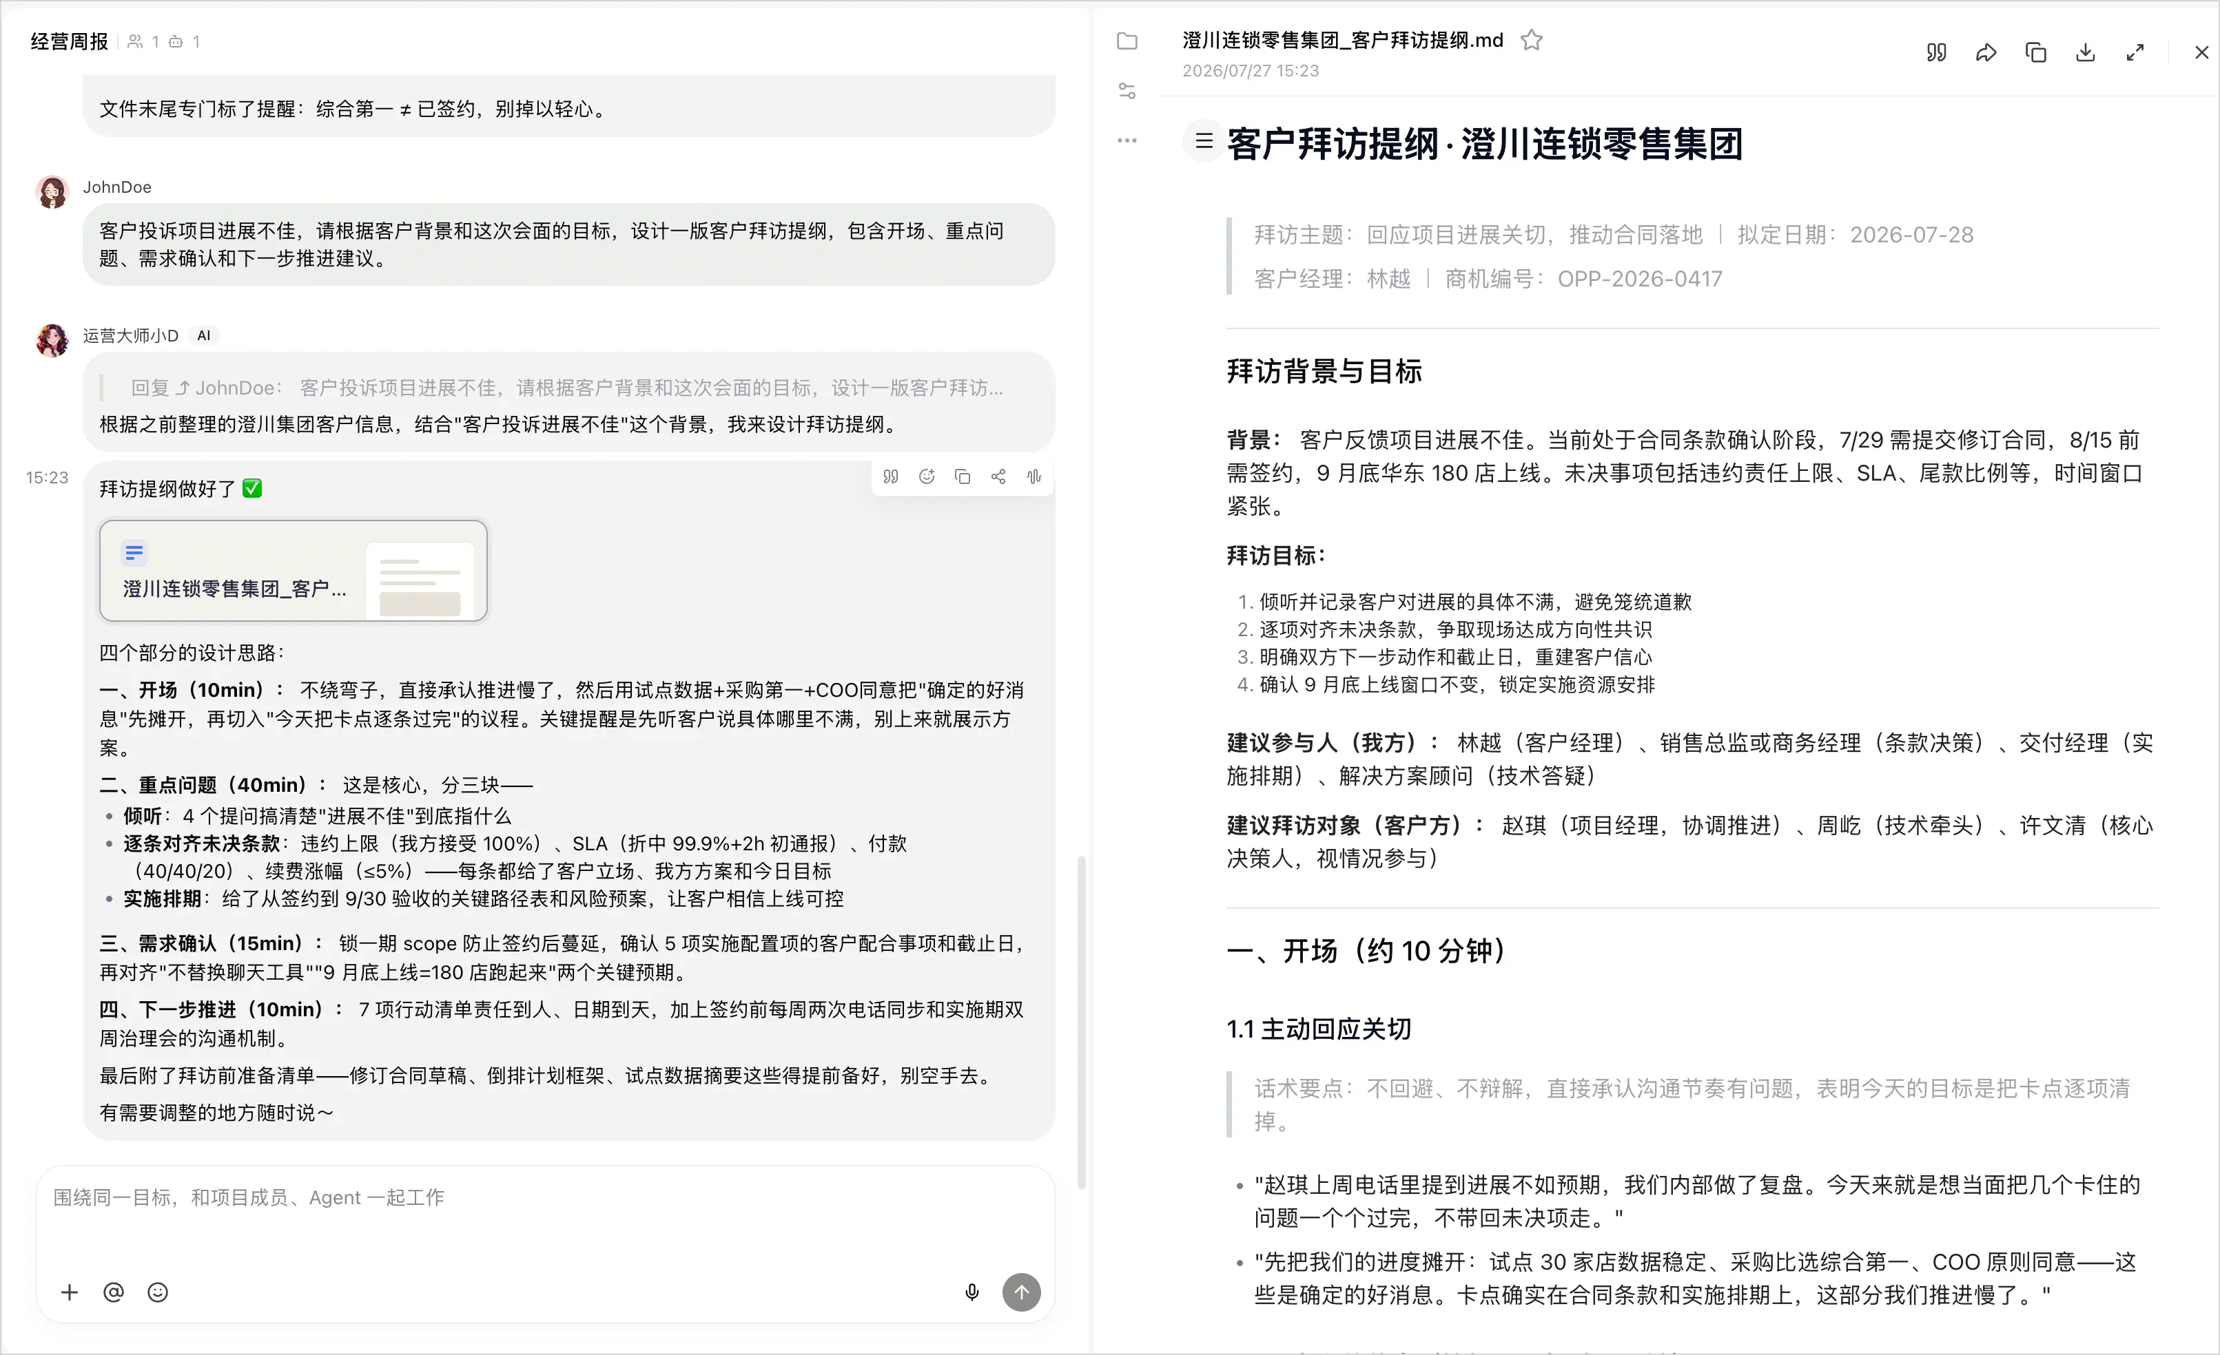Click the plus attachment button in the composer
The image size is (2220, 1355).
pyautogui.click(x=70, y=1293)
